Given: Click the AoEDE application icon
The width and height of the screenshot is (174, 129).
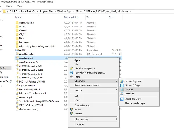Looking at the screenshot, I should click(x=17, y=50).
